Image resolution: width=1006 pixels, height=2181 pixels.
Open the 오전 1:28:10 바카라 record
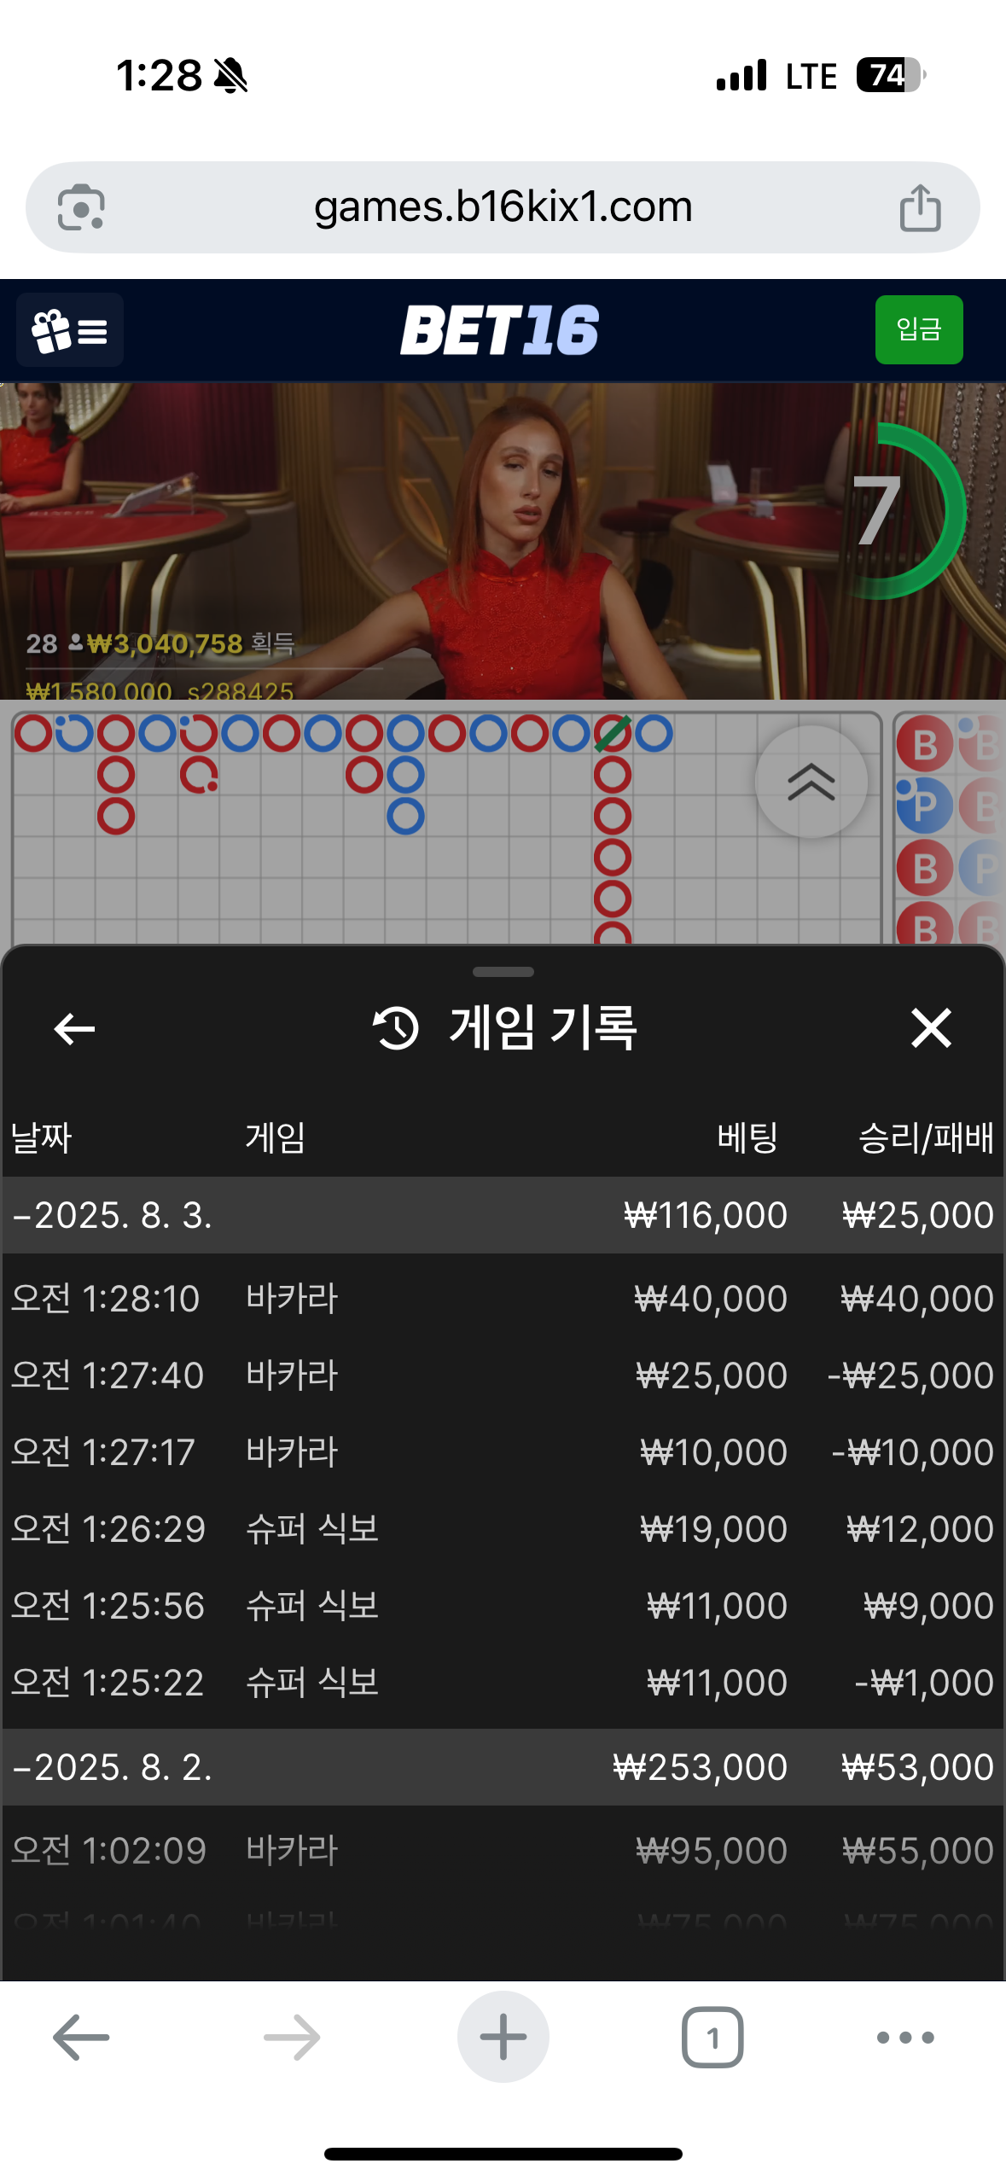pyautogui.click(x=503, y=1299)
